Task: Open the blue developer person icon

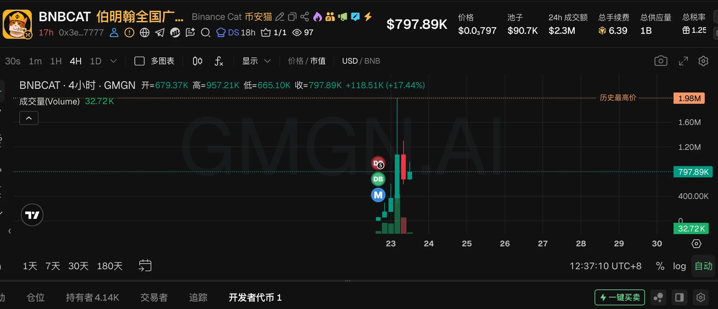Action: pos(114,32)
